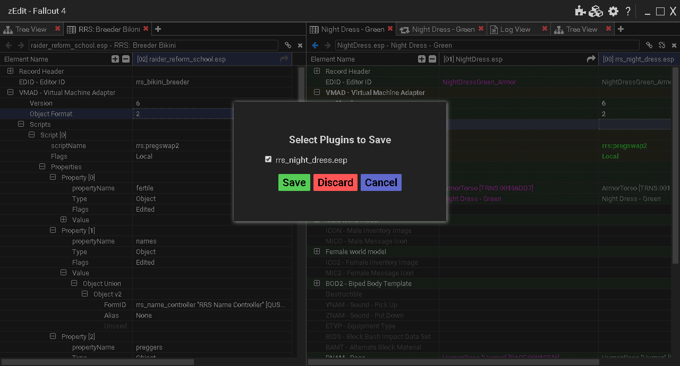
Task: Open the help question mark
Action: pos(628,11)
